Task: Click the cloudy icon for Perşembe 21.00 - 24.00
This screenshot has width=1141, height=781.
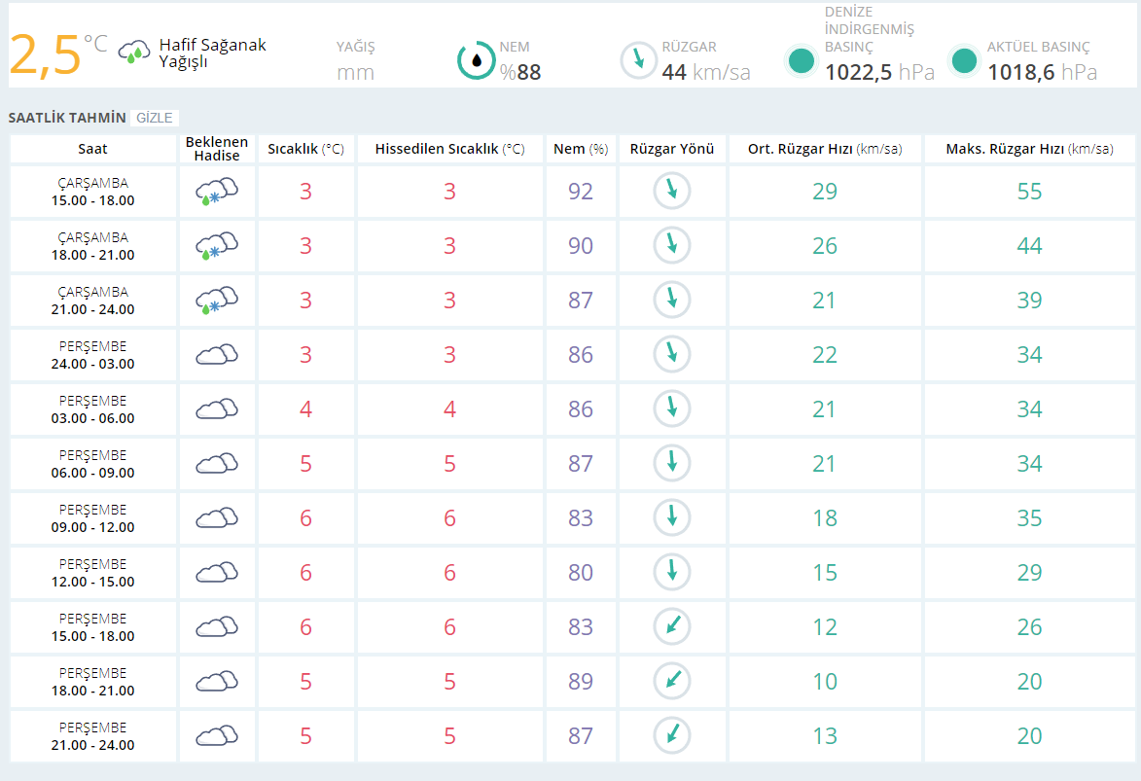Action: (217, 736)
